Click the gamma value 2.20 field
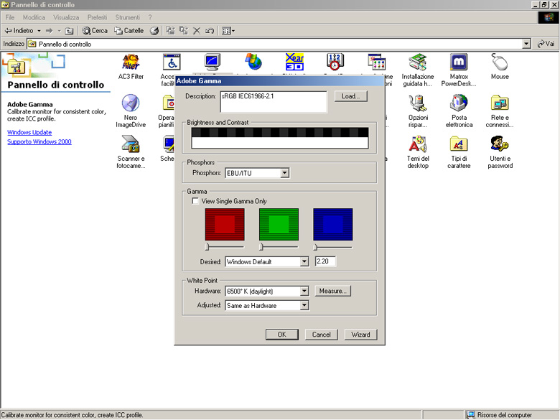560x420 pixels. (x=325, y=261)
